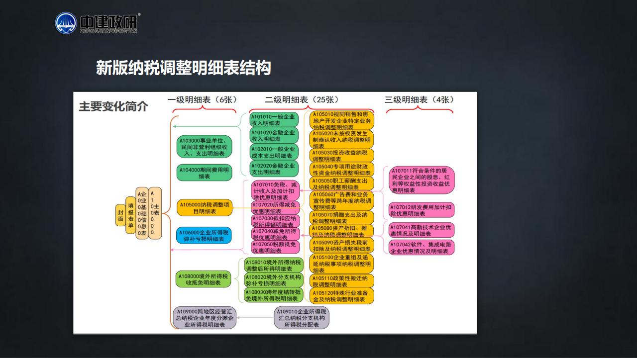Select A105070 捐赠支出 node
The image size is (637, 358).
[342, 217]
